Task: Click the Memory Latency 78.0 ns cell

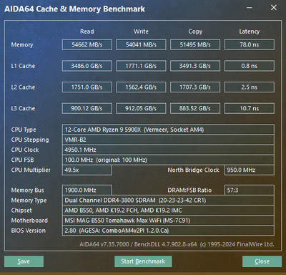Action: 250,44
